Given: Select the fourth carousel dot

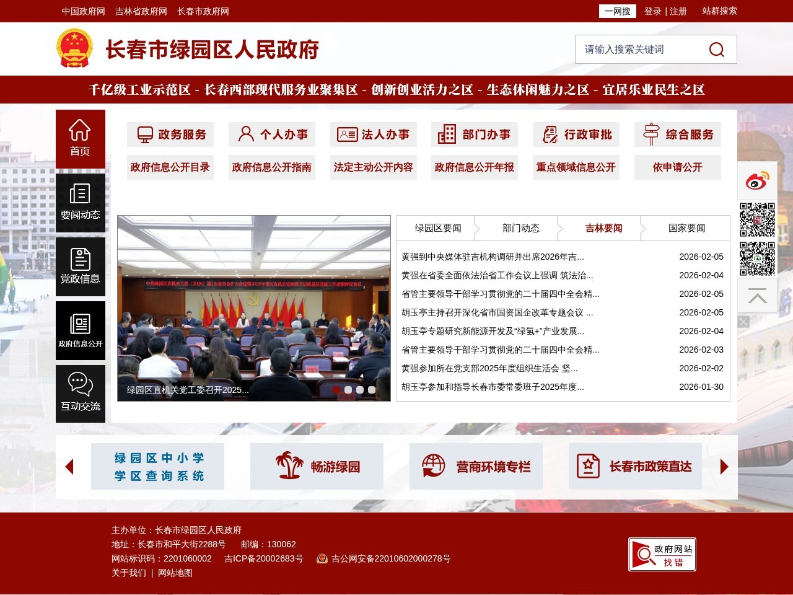Looking at the screenshot, I should click(x=372, y=390).
